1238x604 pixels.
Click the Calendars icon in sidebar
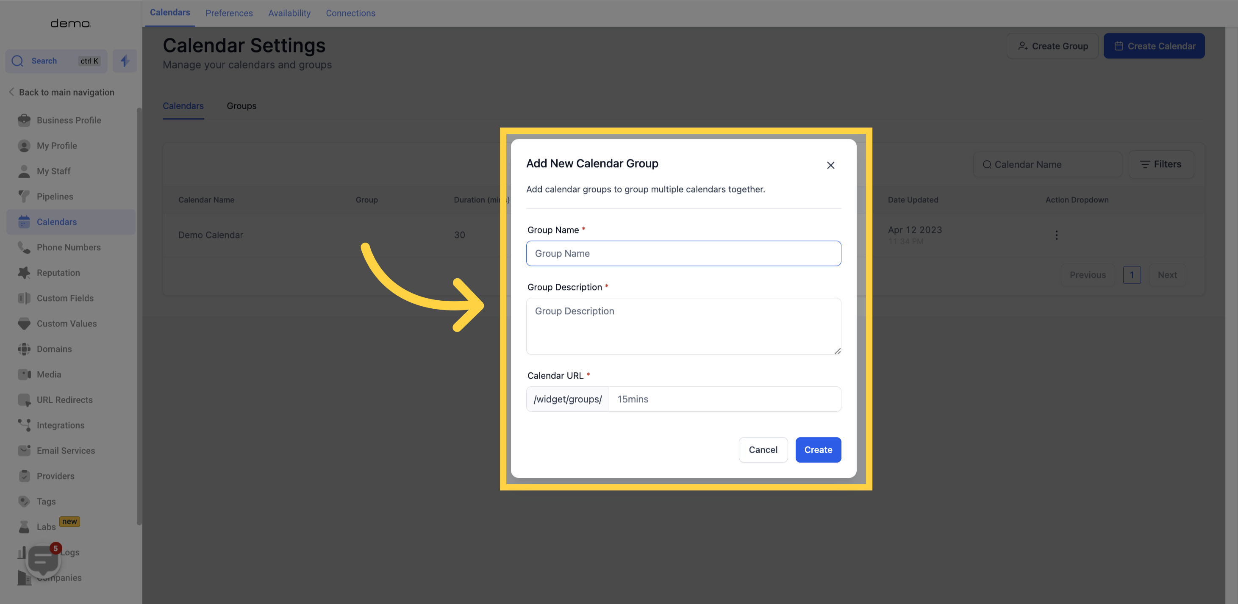coord(24,222)
